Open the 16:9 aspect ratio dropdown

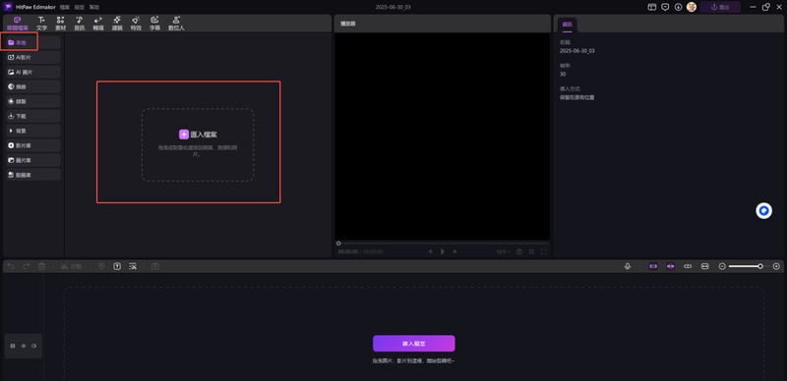coord(503,251)
